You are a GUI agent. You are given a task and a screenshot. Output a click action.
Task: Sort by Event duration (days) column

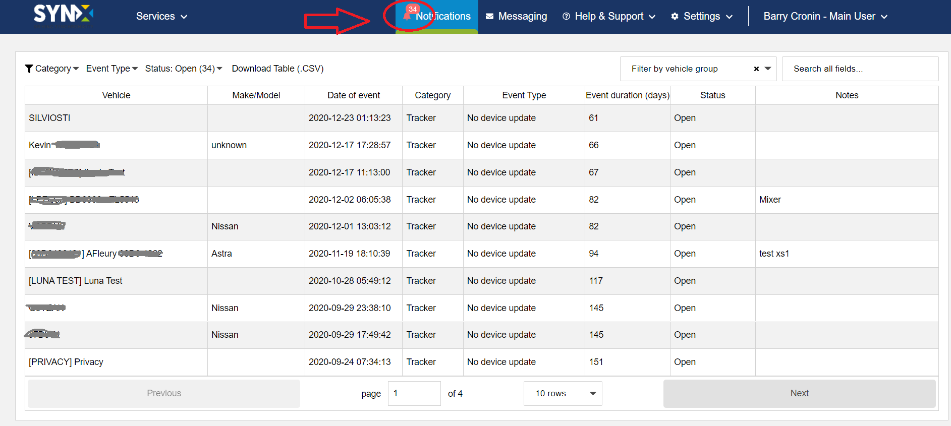point(628,95)
